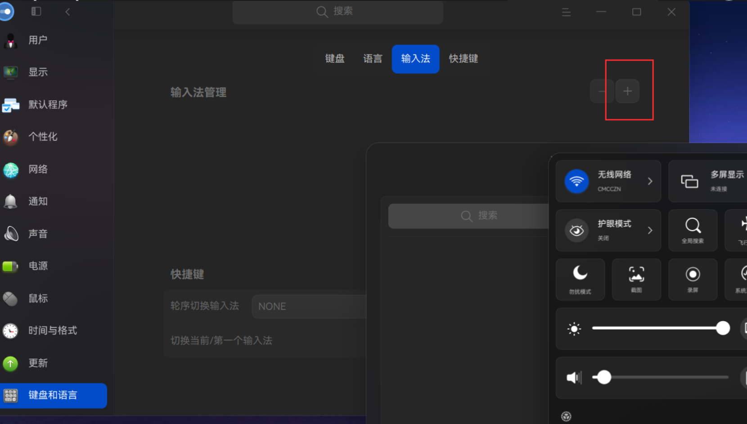Click the minus button to remove input method
Screen dimensions: 747x424
(602, 91)
